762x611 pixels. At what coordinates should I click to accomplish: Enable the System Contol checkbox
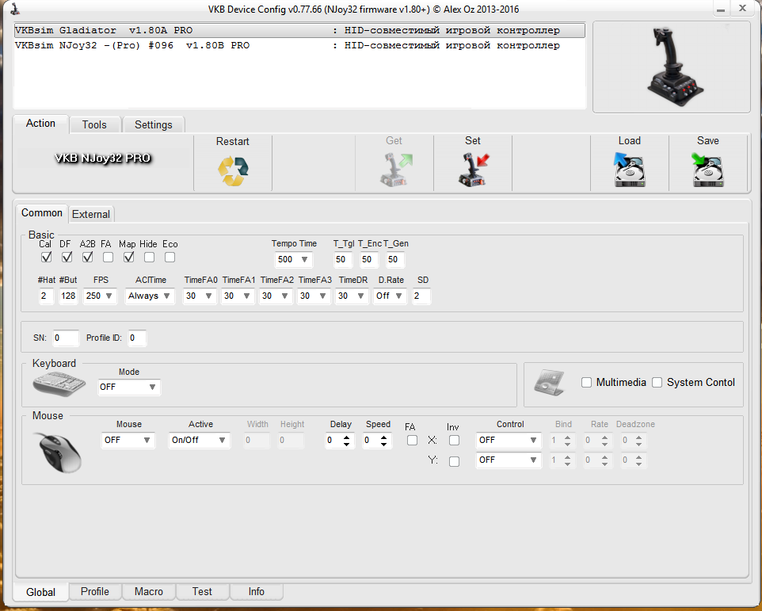(x=657, y=383)
